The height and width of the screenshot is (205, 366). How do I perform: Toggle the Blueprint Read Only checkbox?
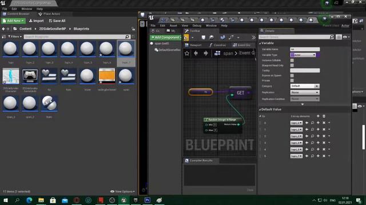coord(292,65)
